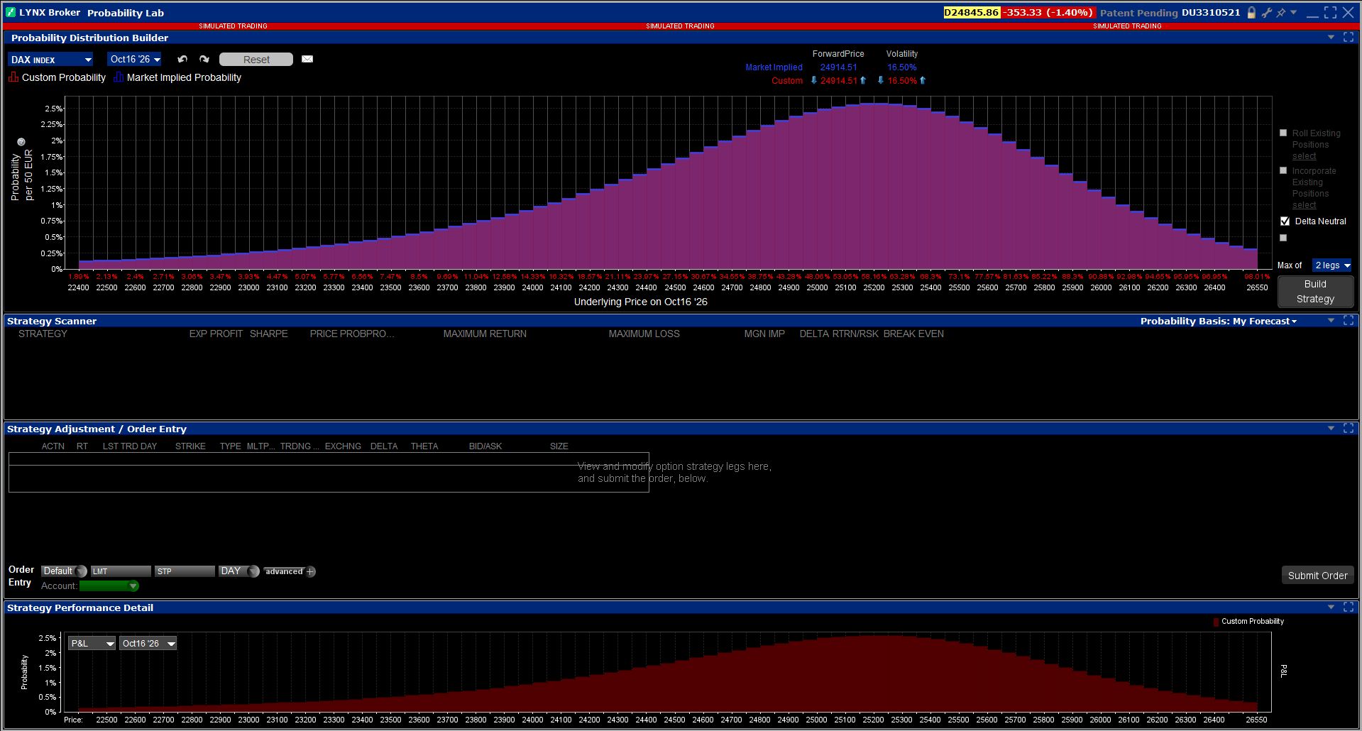1362x731 pixels.
Task: Open the P&L chart type dropdown
Action: point(92,644)
